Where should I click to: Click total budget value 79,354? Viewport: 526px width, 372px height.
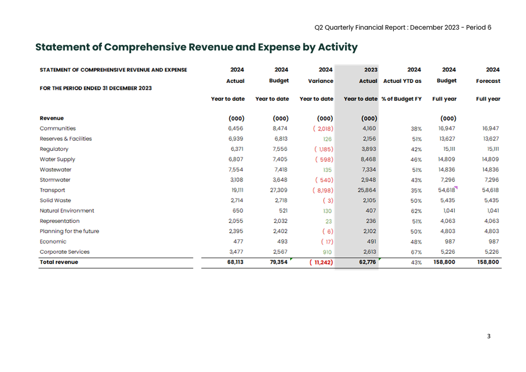pos(279,262)
